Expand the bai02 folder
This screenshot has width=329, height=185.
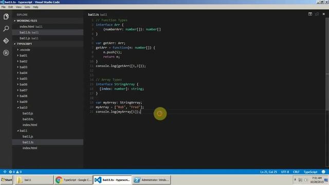coord(48,61)
